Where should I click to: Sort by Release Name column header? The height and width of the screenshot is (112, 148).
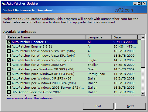tap(46, 37)
